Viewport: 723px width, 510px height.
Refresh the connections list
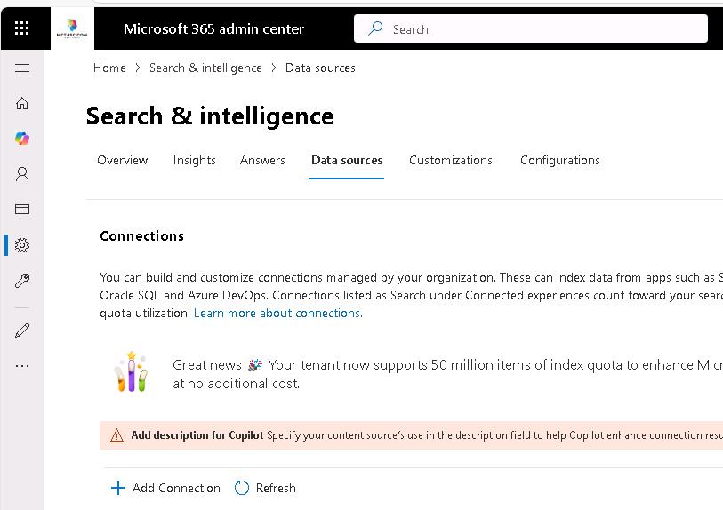tap(265, 488)
